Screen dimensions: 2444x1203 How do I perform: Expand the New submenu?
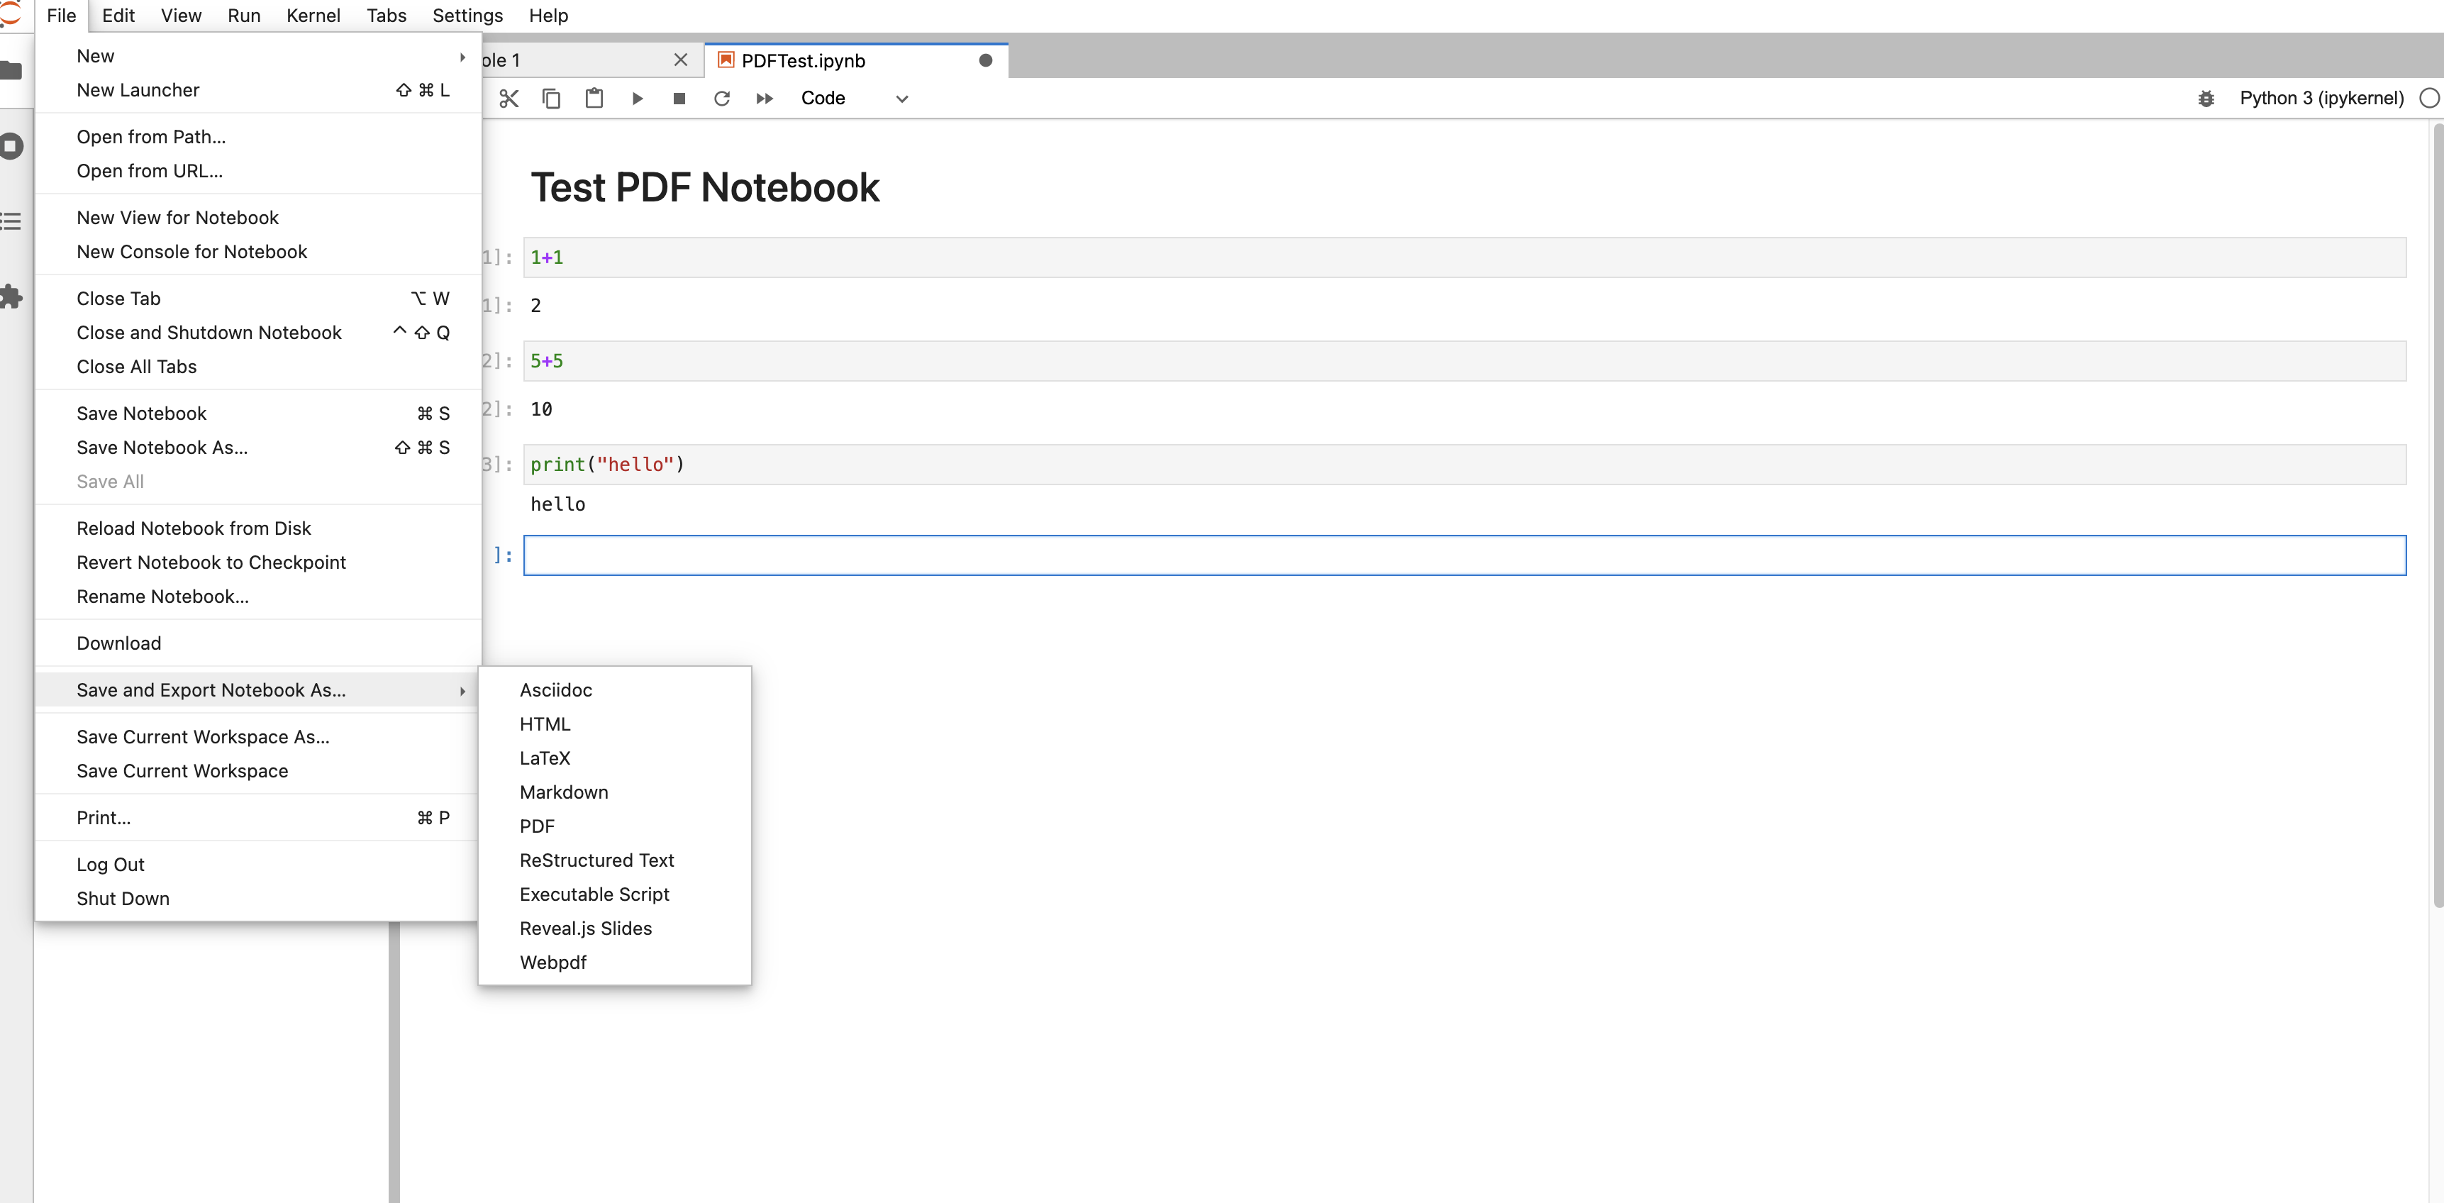coord(258,57)
